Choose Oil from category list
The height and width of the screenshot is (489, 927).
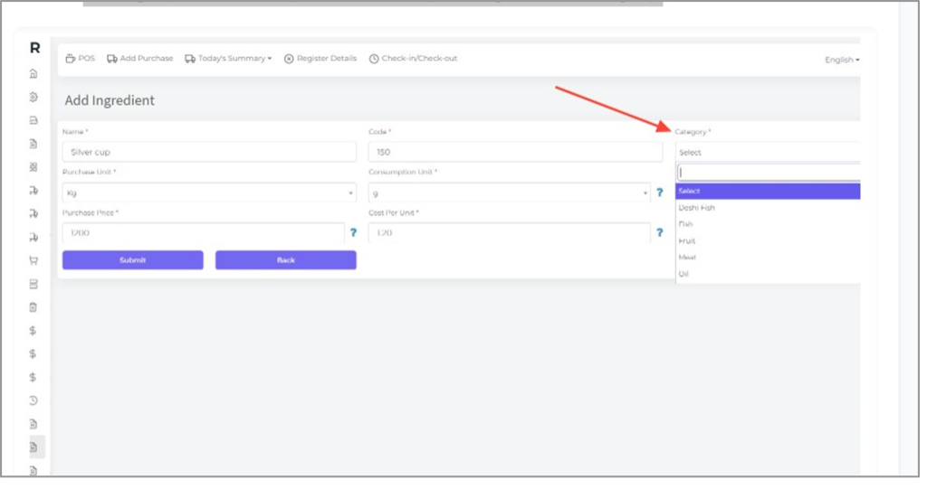pos(768,274)
